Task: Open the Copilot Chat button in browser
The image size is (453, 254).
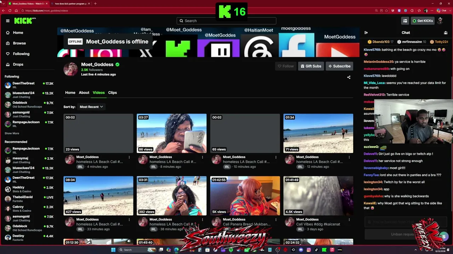Action: [x=441, y=11]
